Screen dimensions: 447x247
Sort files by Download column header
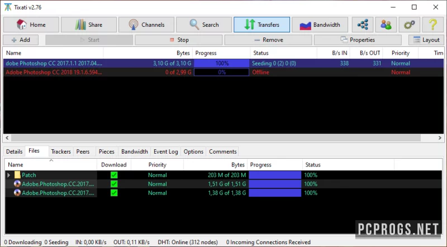pyautogui.click(x=114, y=165)
